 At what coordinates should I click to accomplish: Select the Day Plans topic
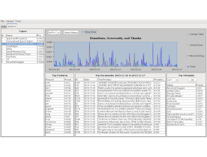pos(22,57)
